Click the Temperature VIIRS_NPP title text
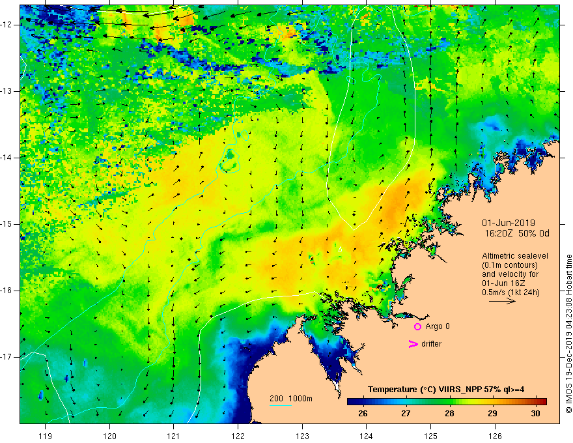 pyautogui.click(x=446, y=390)
